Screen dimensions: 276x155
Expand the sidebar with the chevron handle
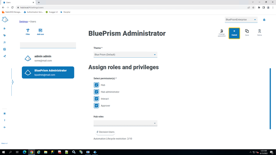(12, 82)
